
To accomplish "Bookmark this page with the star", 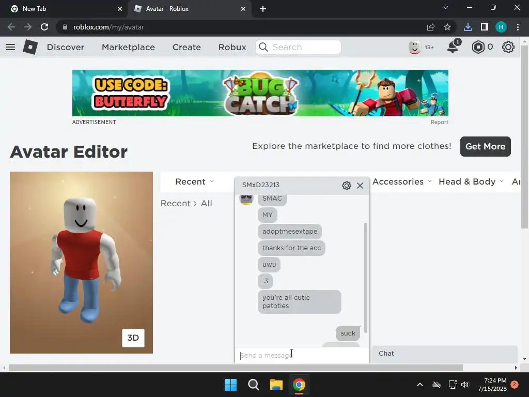I will point(447,27).
